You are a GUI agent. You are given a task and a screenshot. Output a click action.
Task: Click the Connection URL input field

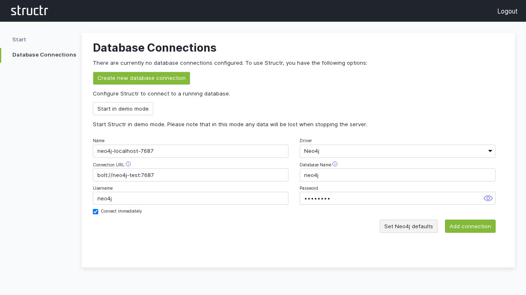[190, 175]
